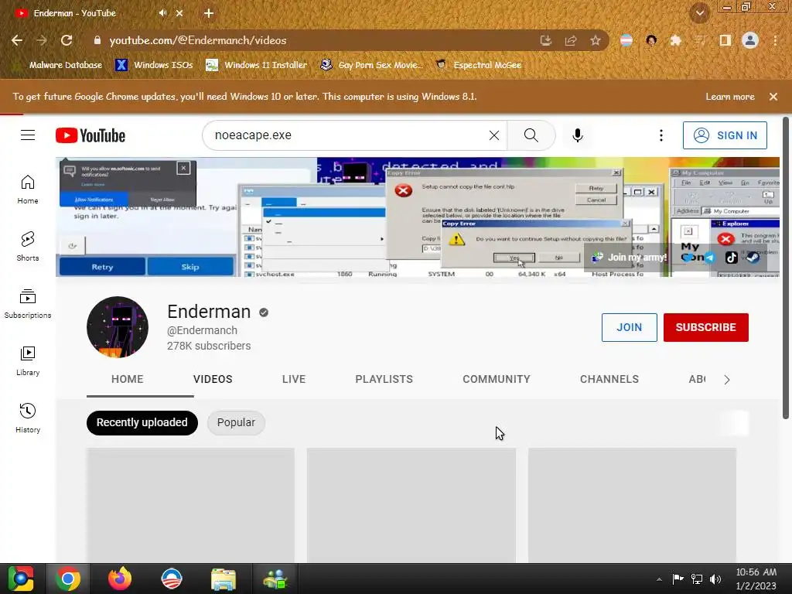Open Chrome from the taskbar

[x=68, y=579]
